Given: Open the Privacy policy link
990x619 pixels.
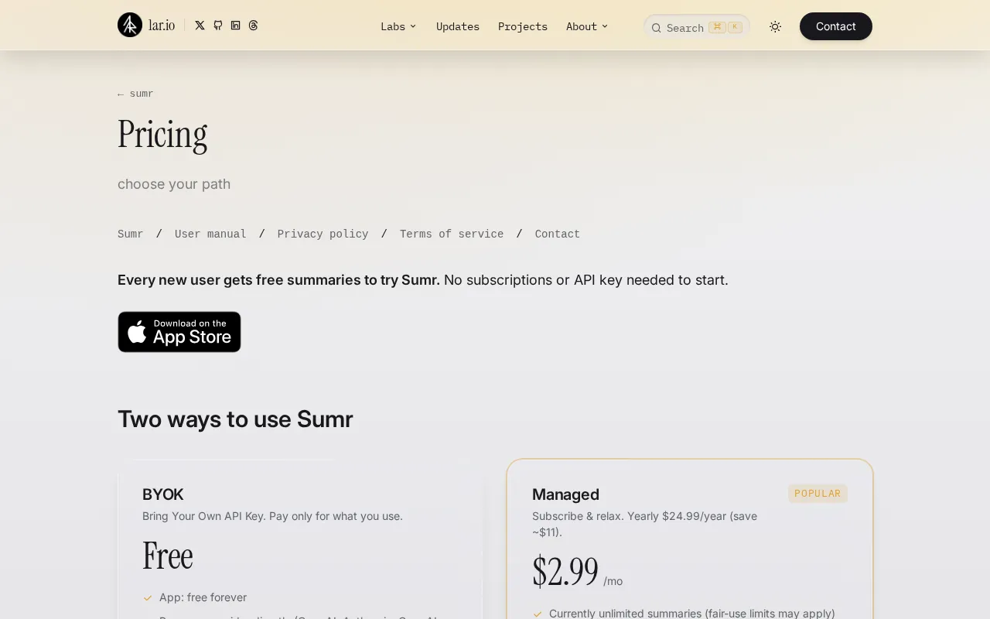Looking at the screenshot, I should (323, 234).
